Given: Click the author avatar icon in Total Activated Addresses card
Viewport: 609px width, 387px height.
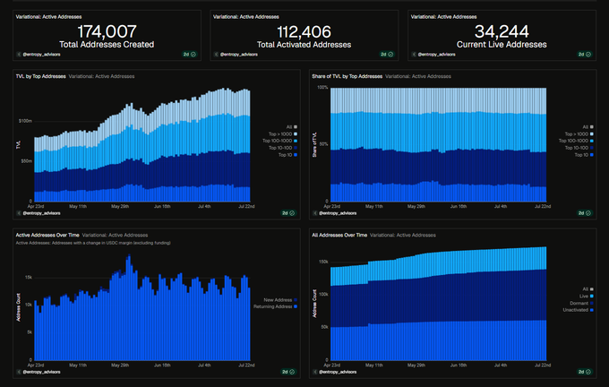Looking at the screenshot, I should click(216, 55).
